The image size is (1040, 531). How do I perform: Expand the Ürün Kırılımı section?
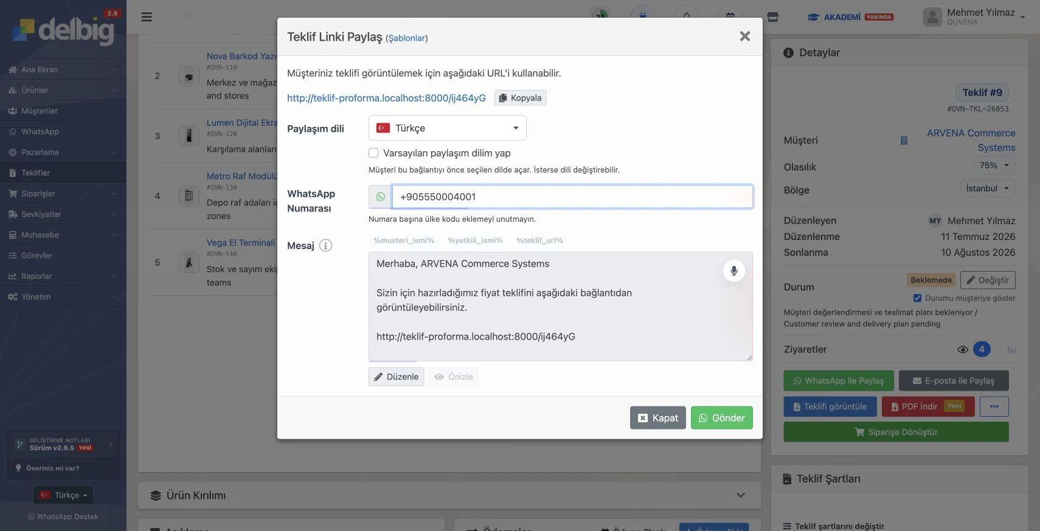pyautogui.click(x=449, y=495)
